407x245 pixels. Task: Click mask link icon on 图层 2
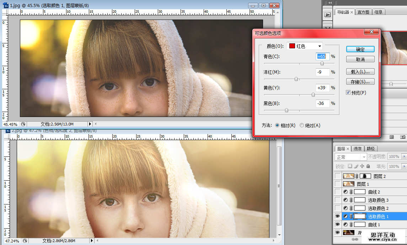pyautogui.click(x=357, y=176)
